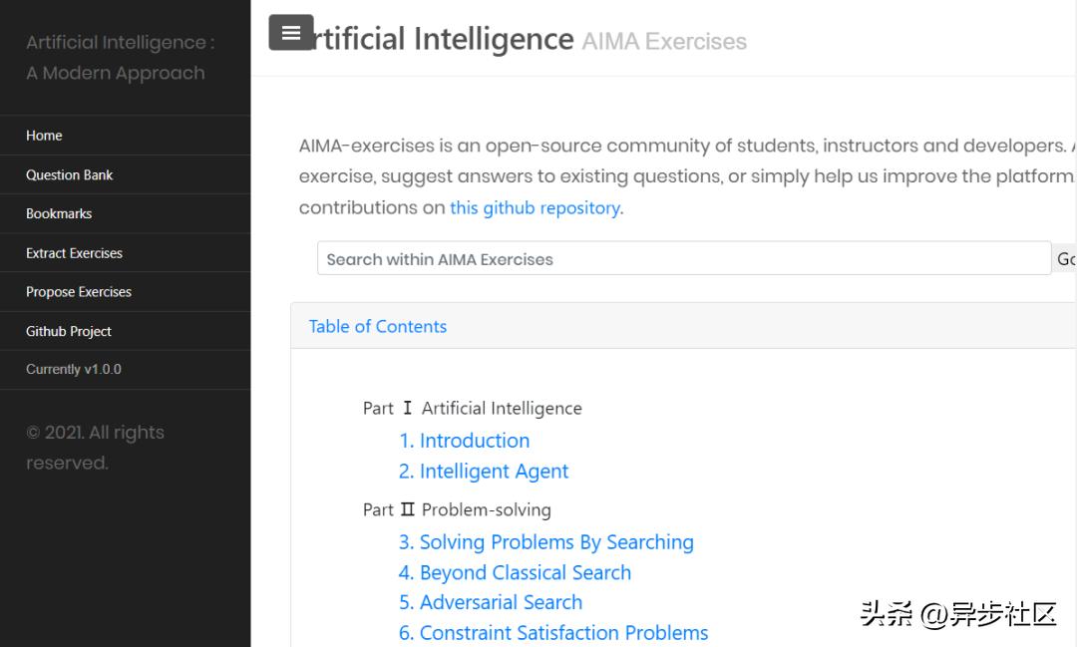
Task: Toggle the hamburger sidebar menu button
Action: coord(291,33)
